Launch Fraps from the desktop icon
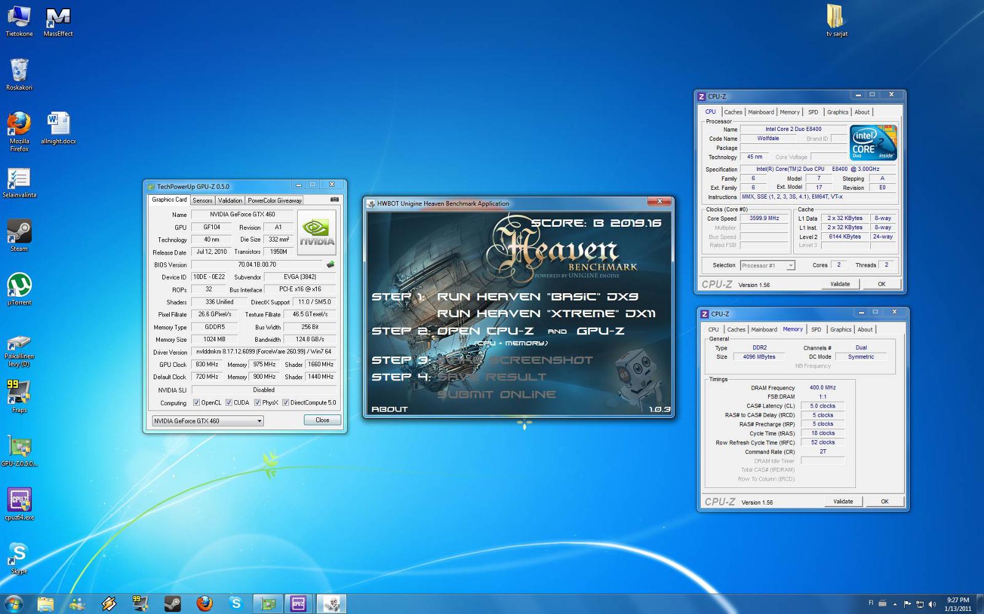The height and width of the screenshot is (614, 984). pos(19,396)
